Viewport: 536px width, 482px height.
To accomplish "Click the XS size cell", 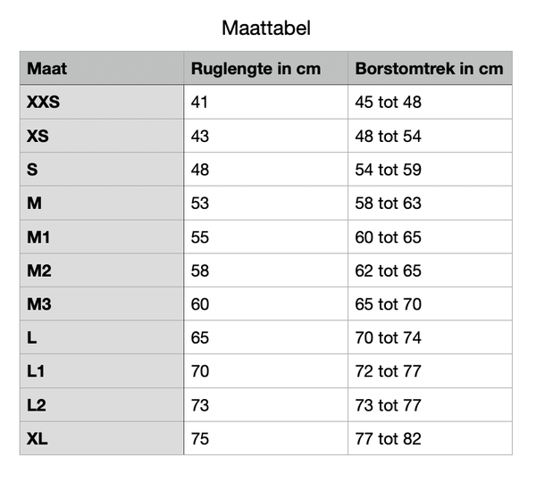I will pyautogui.click(x=38, y=137).
